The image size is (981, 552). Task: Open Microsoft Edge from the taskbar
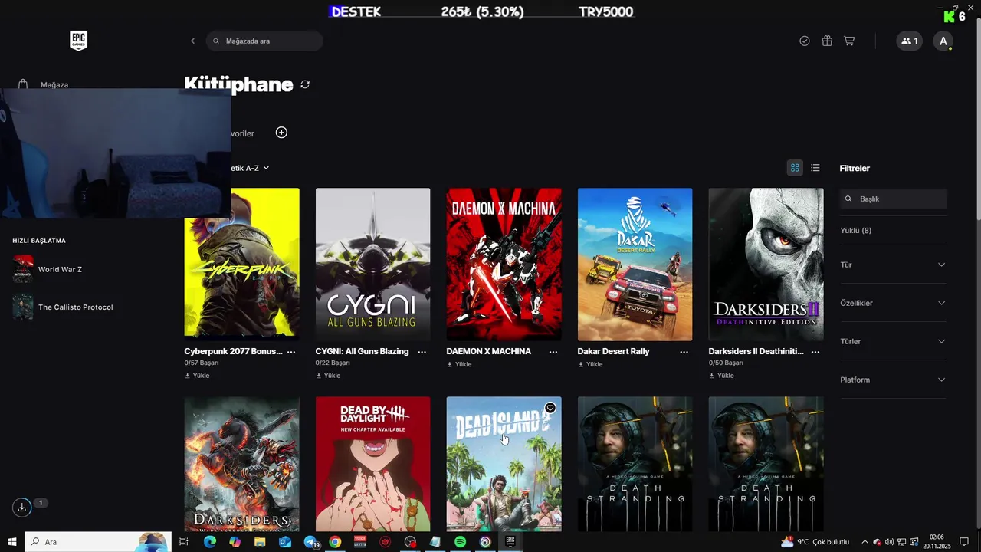click(x=209, y=542)
